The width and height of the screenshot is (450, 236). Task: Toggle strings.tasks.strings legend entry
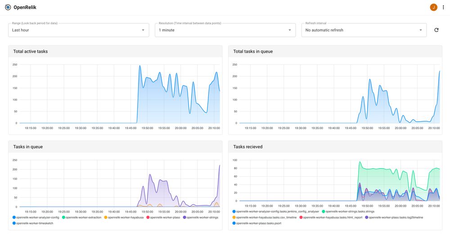click(x=348, y=211)
